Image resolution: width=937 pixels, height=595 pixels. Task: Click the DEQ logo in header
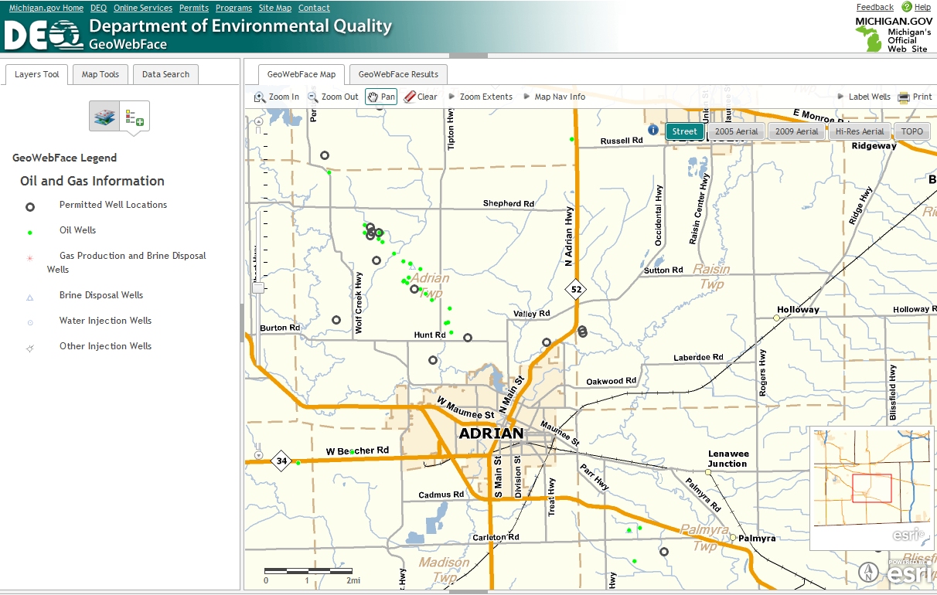tap(43, 35)
